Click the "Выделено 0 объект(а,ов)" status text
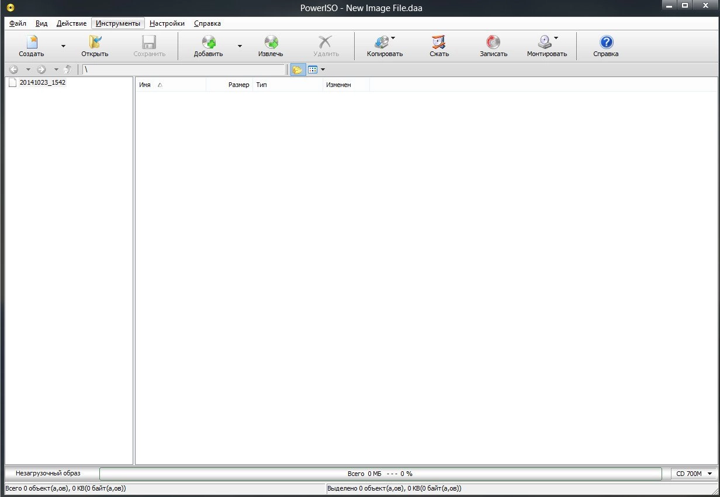Viewport: 720px width, 497px height. (x=394, y=488)
